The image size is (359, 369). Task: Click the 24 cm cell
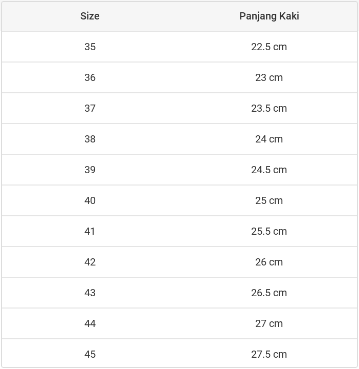[x=269, y=139]
